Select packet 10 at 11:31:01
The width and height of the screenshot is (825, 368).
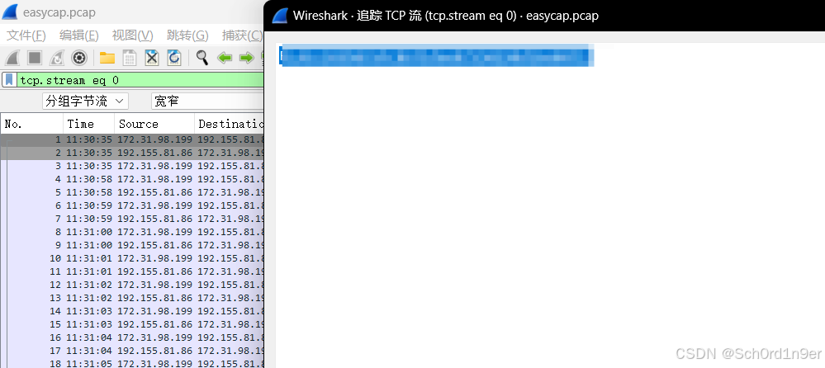coord(132,258)
